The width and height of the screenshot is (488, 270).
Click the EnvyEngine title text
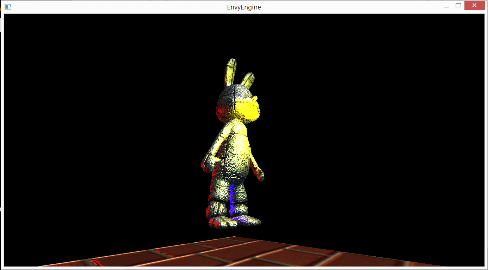coord(244,7)
